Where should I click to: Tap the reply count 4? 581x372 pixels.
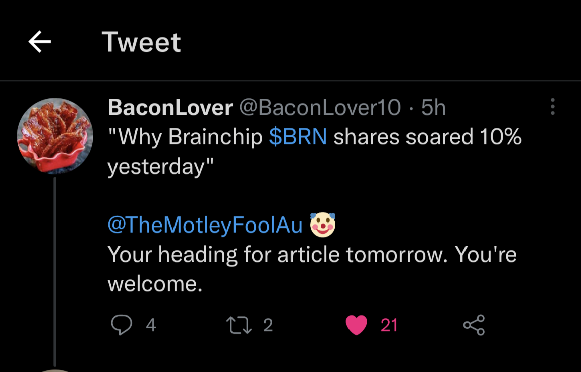(x=151, y=325)
